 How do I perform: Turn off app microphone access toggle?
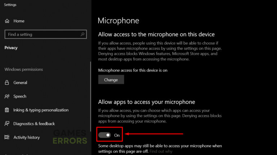click(105, 135)
